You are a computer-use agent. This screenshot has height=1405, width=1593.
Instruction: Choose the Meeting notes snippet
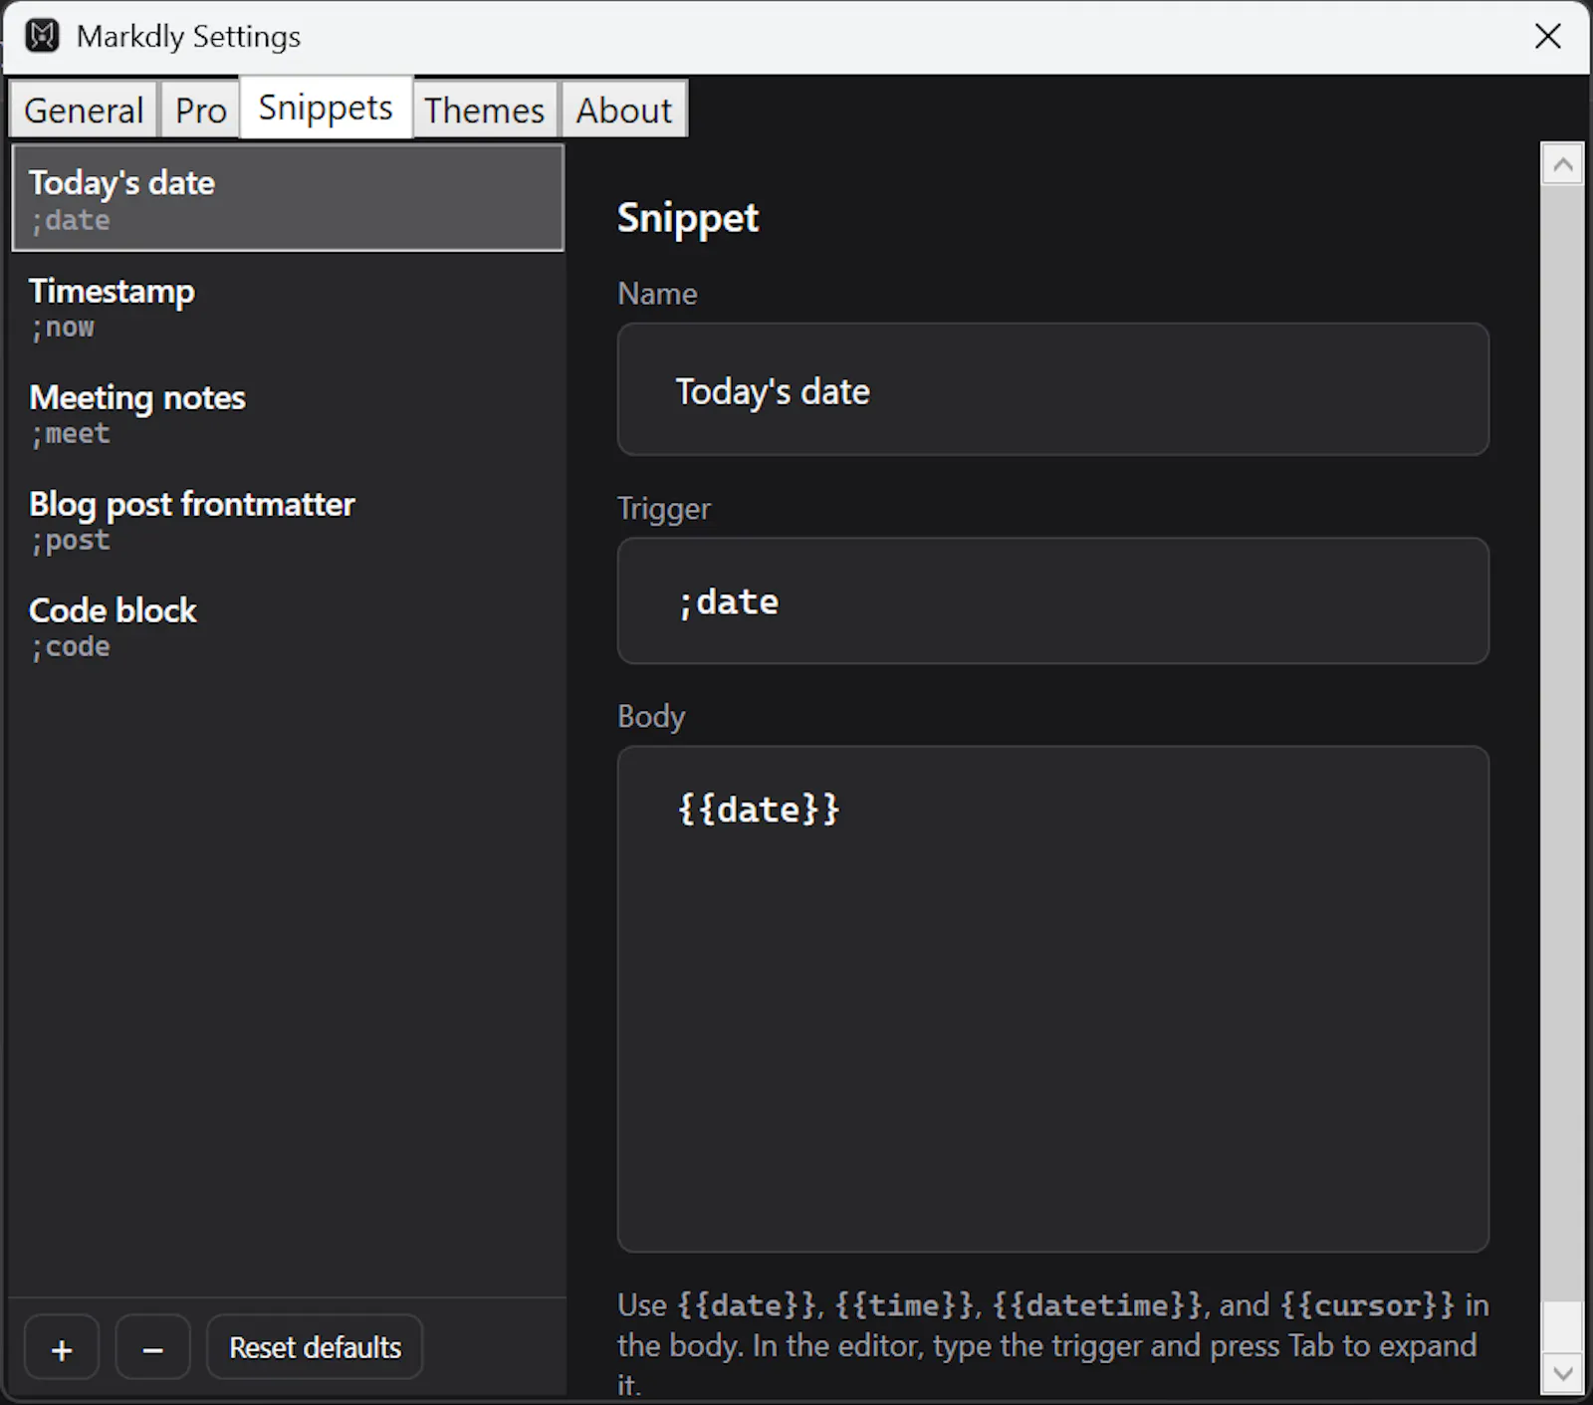(x=288, y=412)
